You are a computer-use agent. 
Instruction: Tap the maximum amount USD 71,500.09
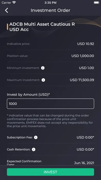[x=82, y=80]
